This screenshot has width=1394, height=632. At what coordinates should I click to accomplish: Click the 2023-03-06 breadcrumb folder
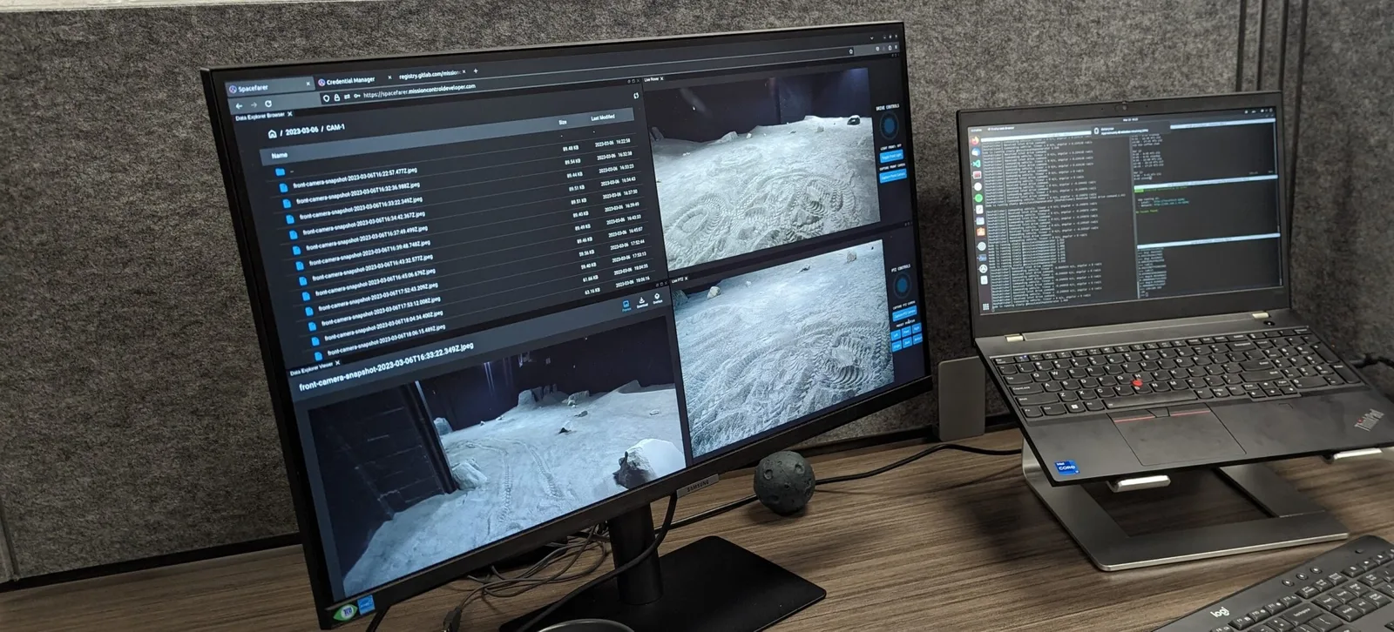coord(301,131)
